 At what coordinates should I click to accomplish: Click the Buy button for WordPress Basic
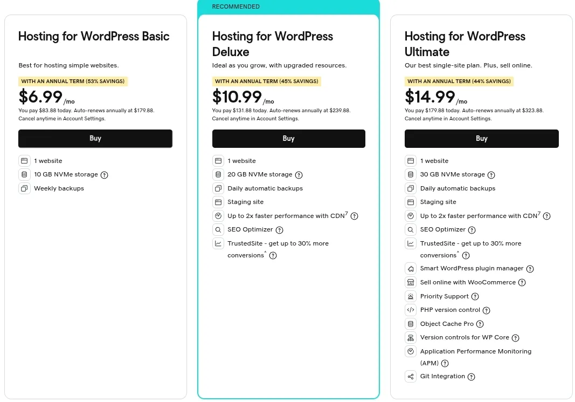tap(95, 138)
